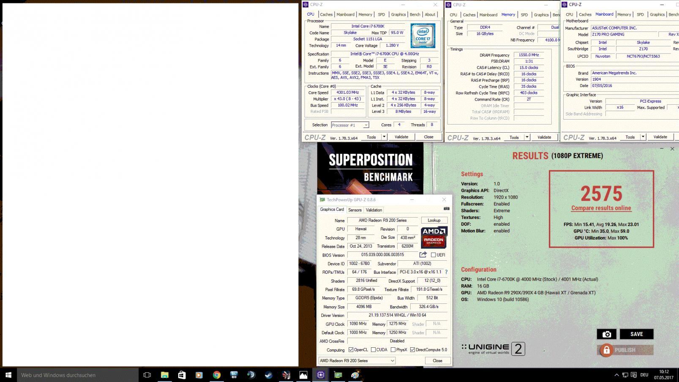Image resolution: width=679 pixels, height=382 pixels.
Task: Click the BIOS Version value 015.039.000.006.003515
Action: click(382, 255)
